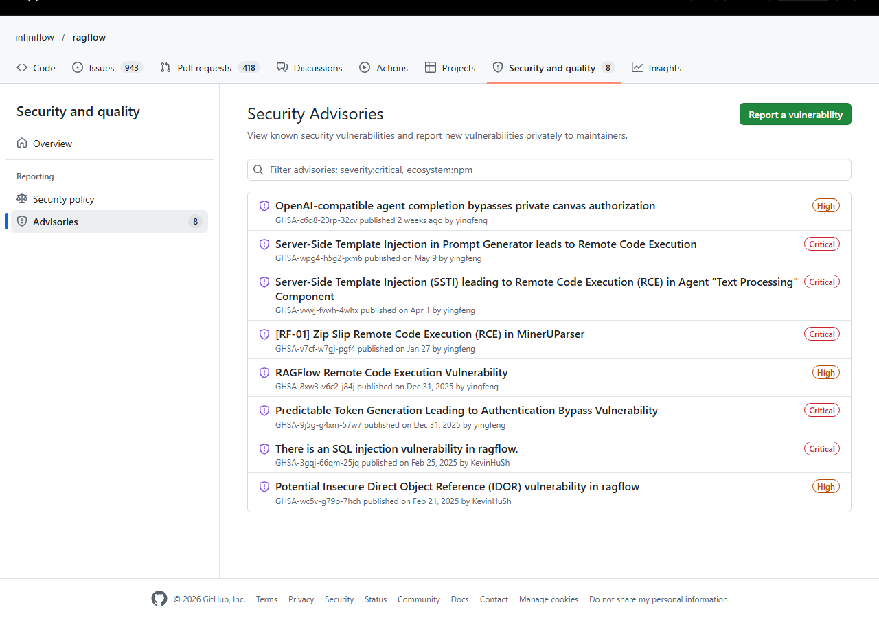Open the Docs footer link
This screenshot has height=618, width=879.
[x=459, y=599]
